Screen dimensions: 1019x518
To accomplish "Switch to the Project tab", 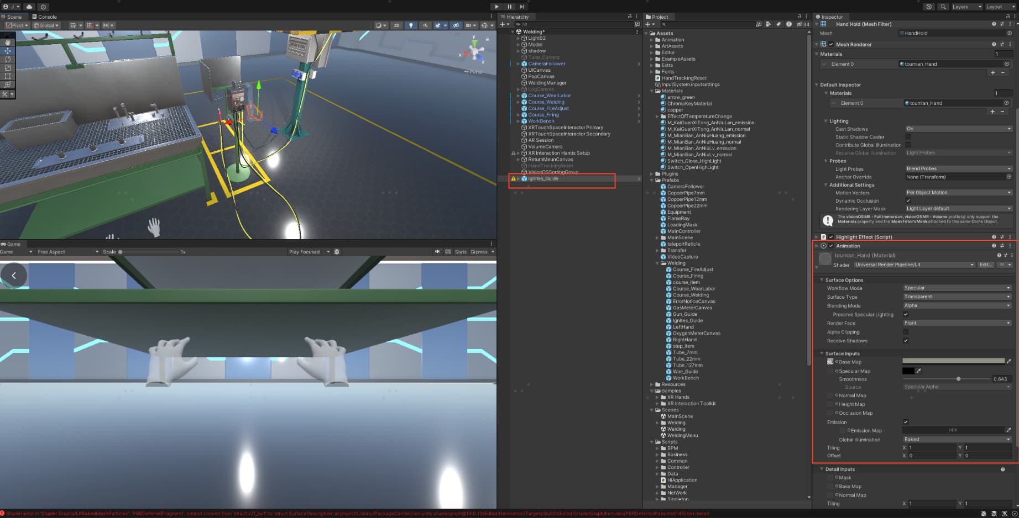I will [659, 17].
